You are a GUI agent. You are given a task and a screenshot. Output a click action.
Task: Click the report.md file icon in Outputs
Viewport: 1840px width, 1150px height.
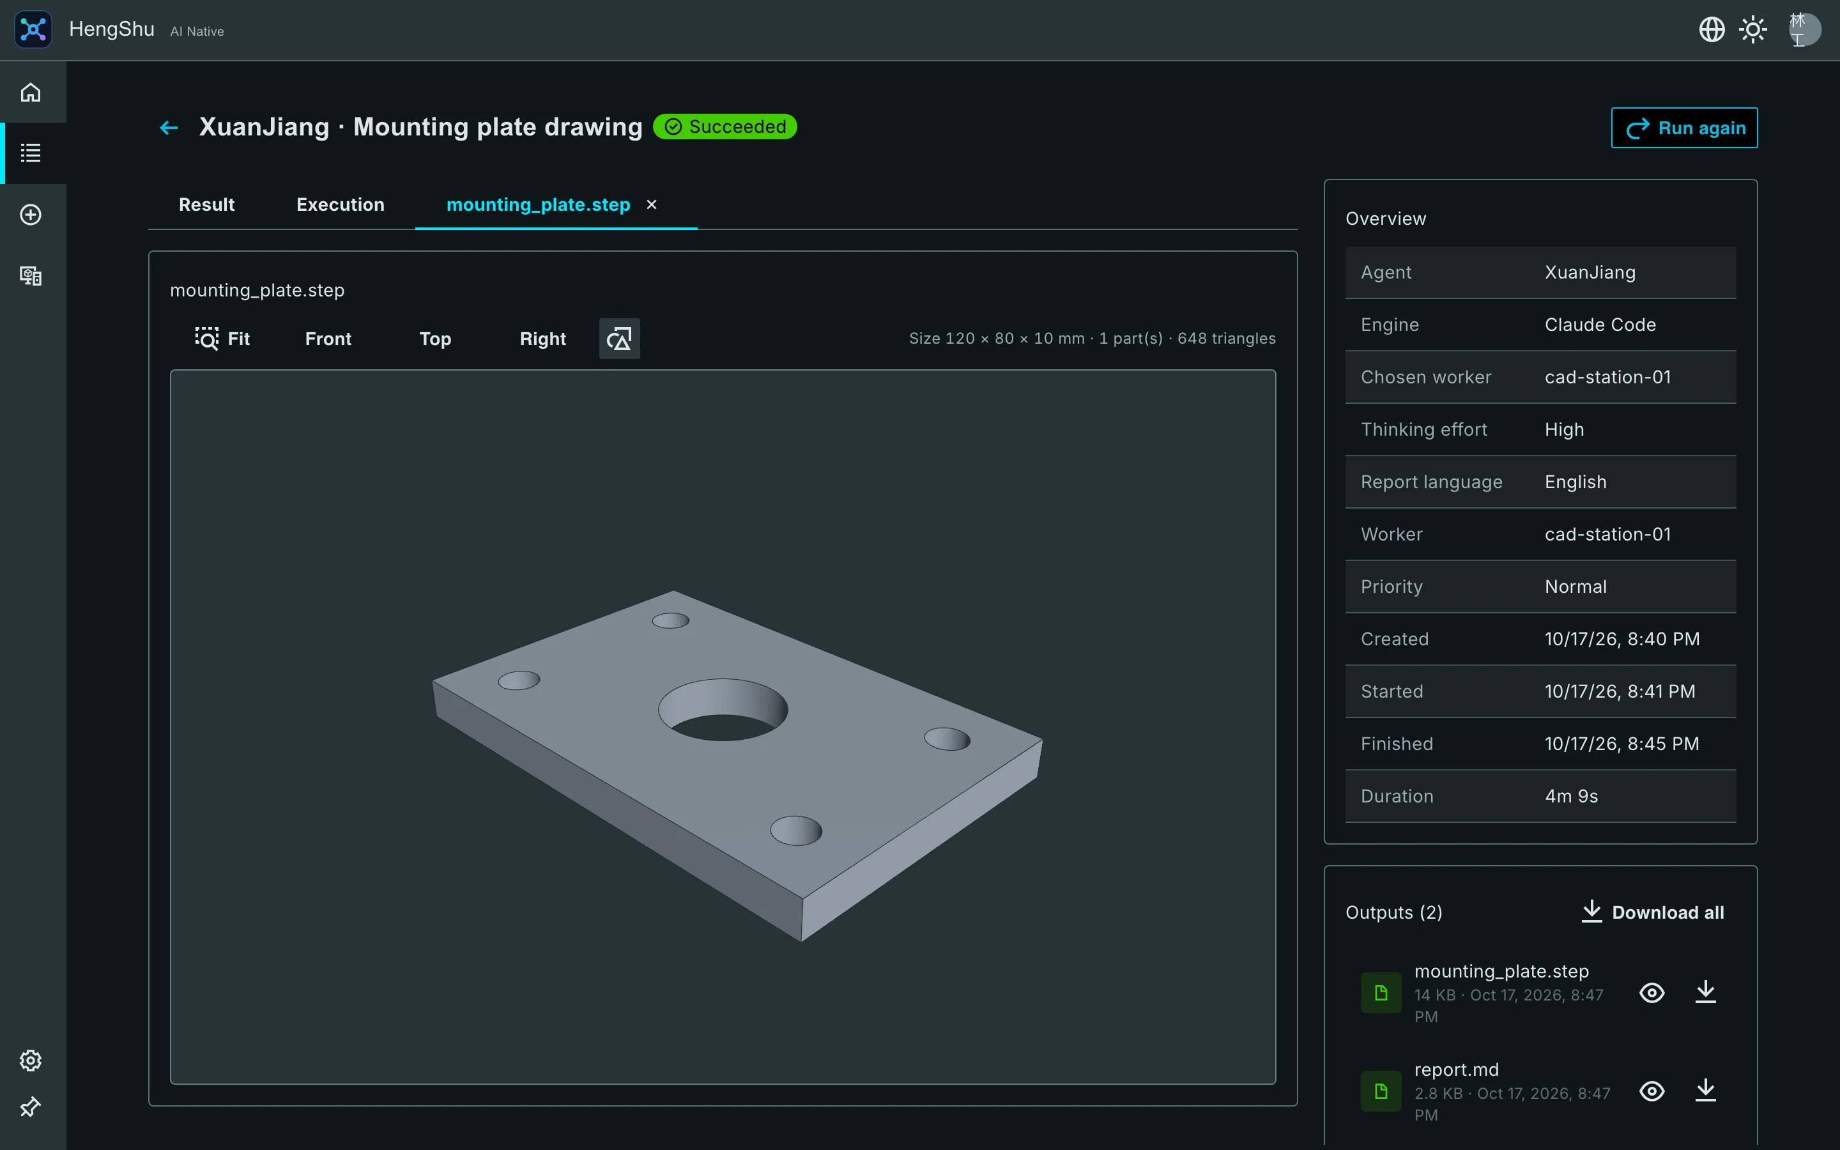1381,1091
